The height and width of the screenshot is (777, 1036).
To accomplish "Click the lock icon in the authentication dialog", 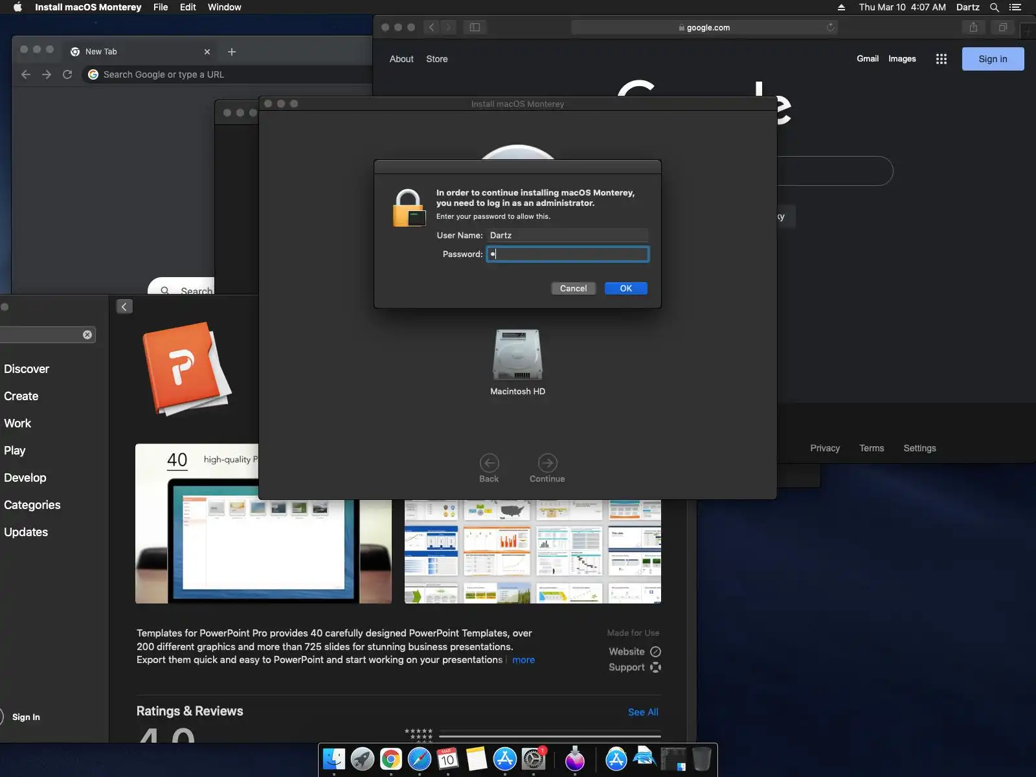I will pos(409,208).
